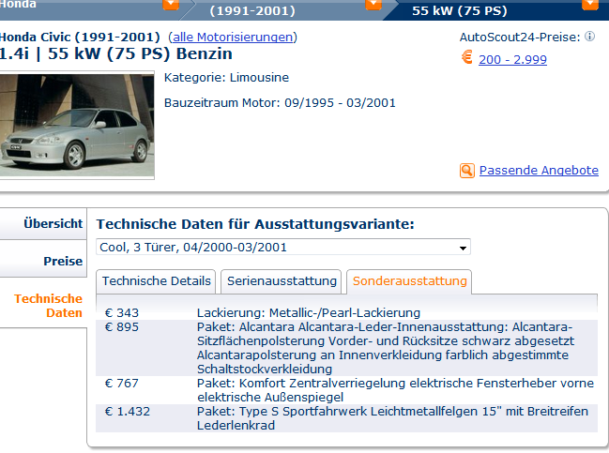Open the Ausstattungsvariante dropdown showing Cool, 3 Türer
The height and width of the screenshot is (453, 609).
point(283,248)
